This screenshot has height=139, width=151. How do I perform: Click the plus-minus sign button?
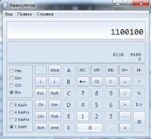[x=125, y=82]
